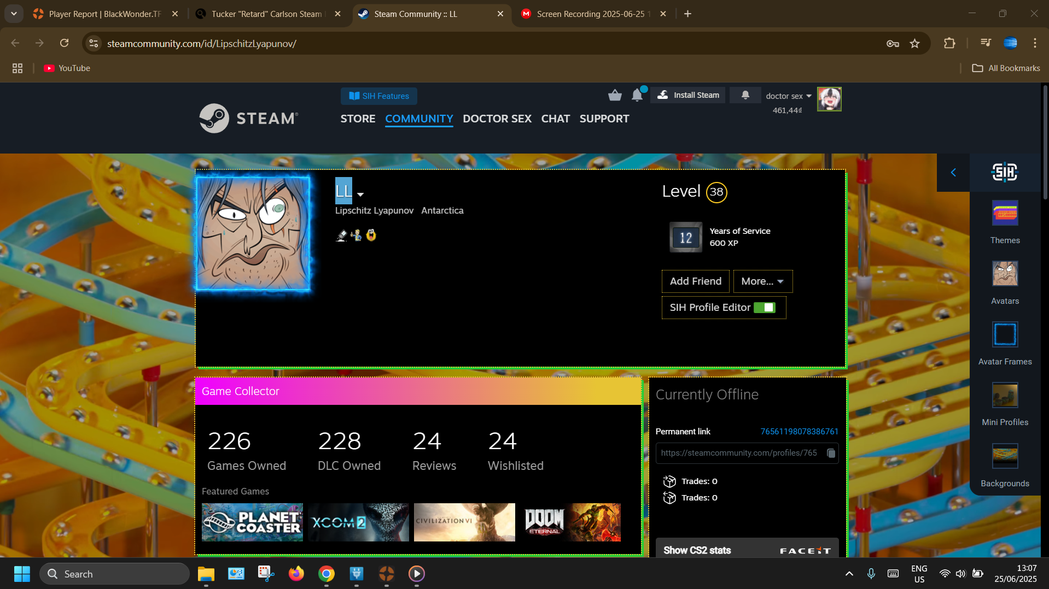Image resolution: width=1049 pixels, height=589 pixels.
Task: Open the bookmarks apps grid icon
Action: (x=18, y=68)
